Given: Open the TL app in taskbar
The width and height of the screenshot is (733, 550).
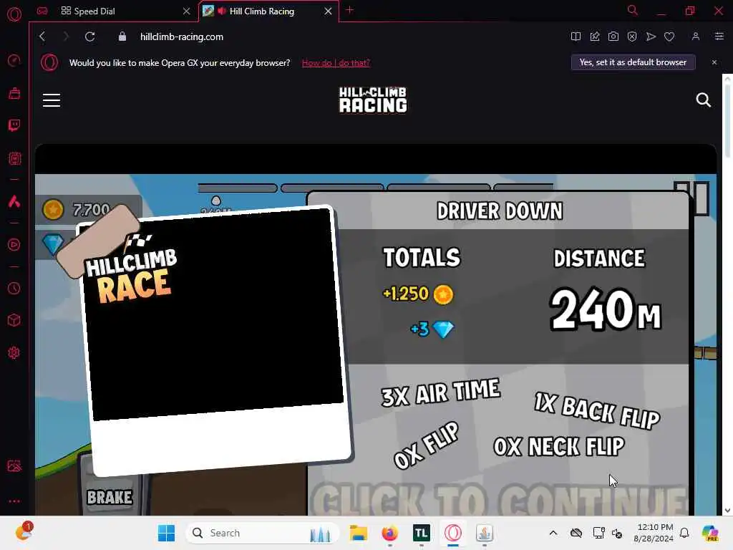Looking at the screenshot, I should 421,533.
